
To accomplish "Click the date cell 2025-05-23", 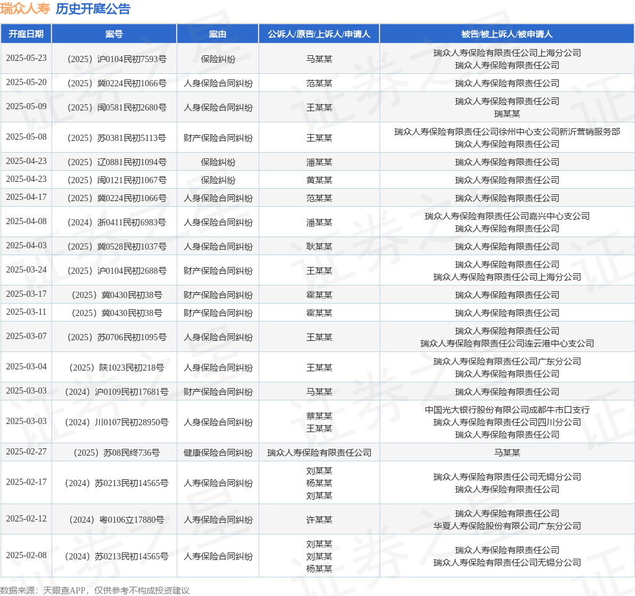I will click(26, 58).
